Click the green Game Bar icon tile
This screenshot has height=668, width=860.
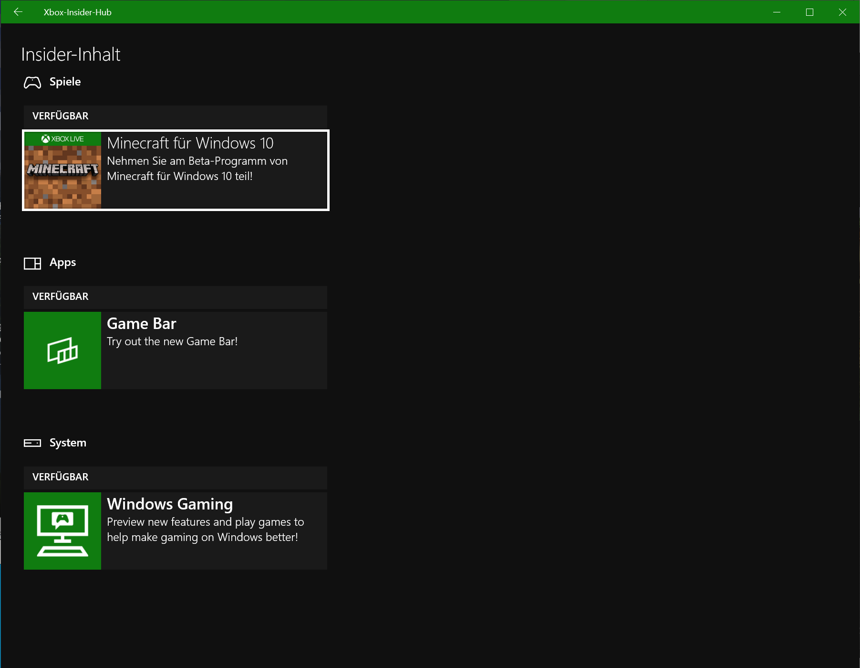62,350
